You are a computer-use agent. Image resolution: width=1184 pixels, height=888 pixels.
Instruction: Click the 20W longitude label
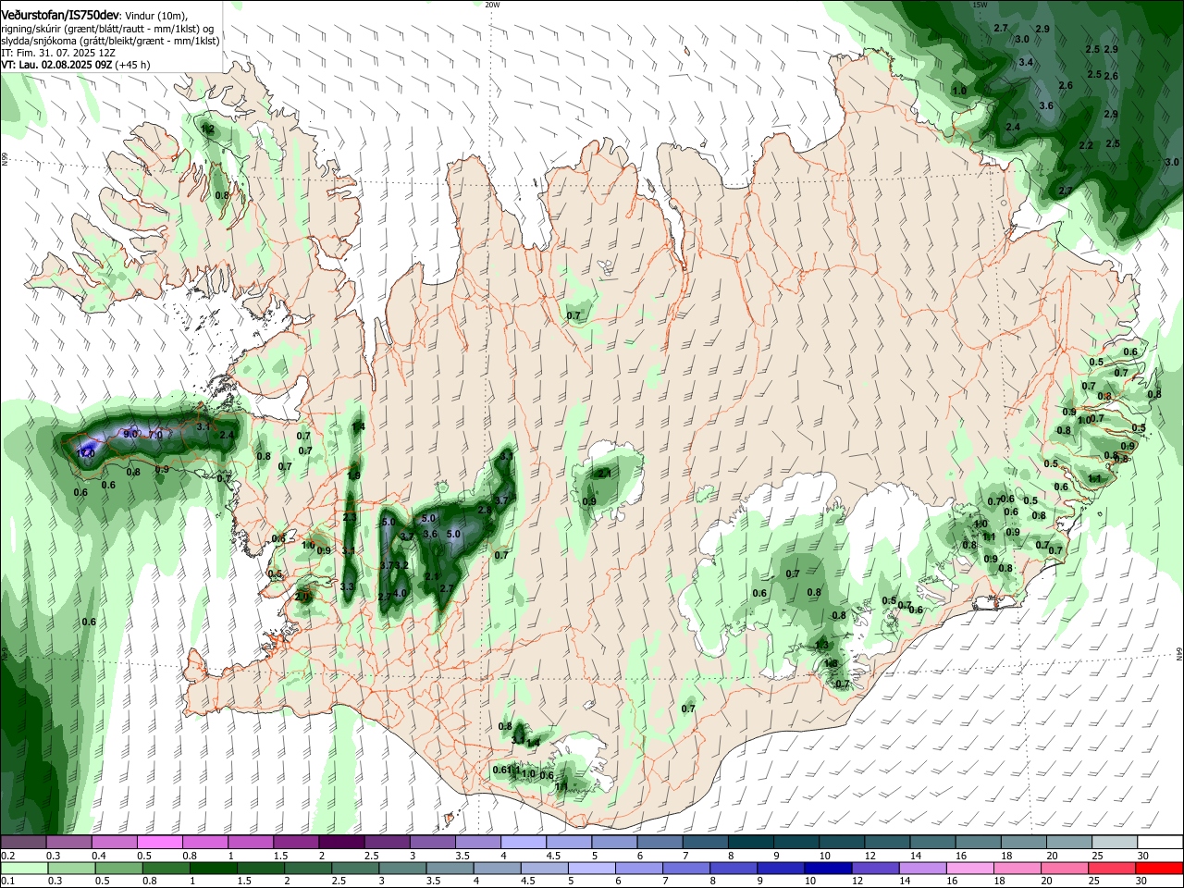492,5
